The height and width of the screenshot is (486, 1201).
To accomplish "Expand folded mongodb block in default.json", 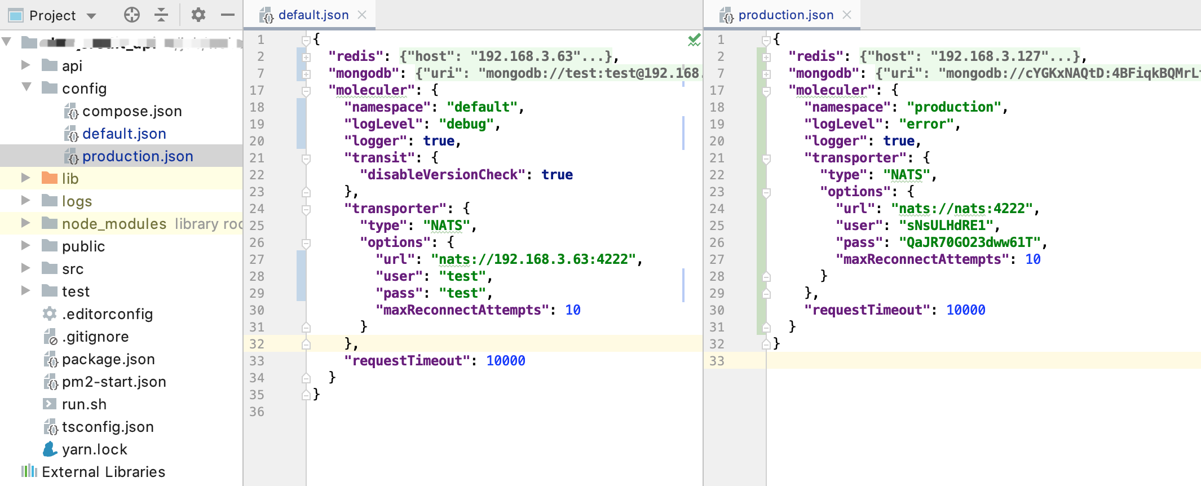I will [306, 74].
